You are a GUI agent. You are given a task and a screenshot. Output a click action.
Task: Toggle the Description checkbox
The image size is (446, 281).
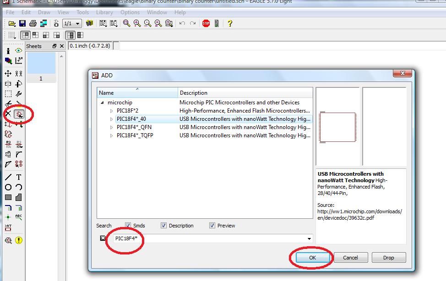(163, 226)
